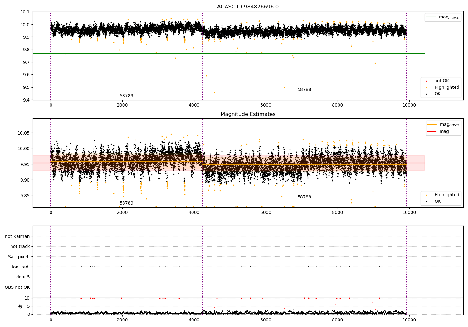Click the red 'not OK' legend marker in top plot

(427, 81)
